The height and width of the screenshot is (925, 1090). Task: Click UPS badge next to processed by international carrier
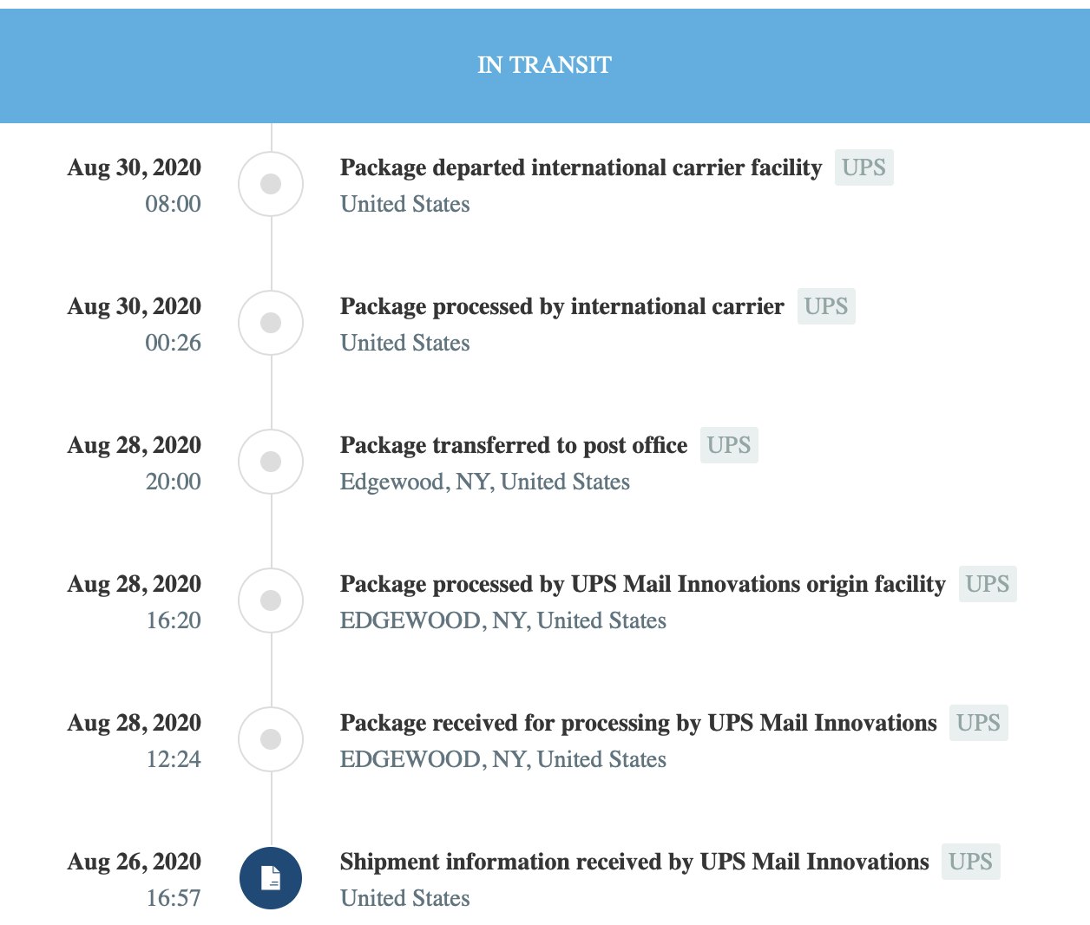826,306
